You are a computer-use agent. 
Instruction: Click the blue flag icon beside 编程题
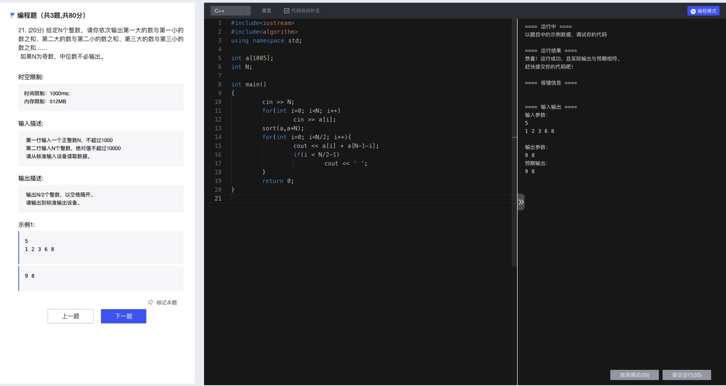click(x=12, y=15)
